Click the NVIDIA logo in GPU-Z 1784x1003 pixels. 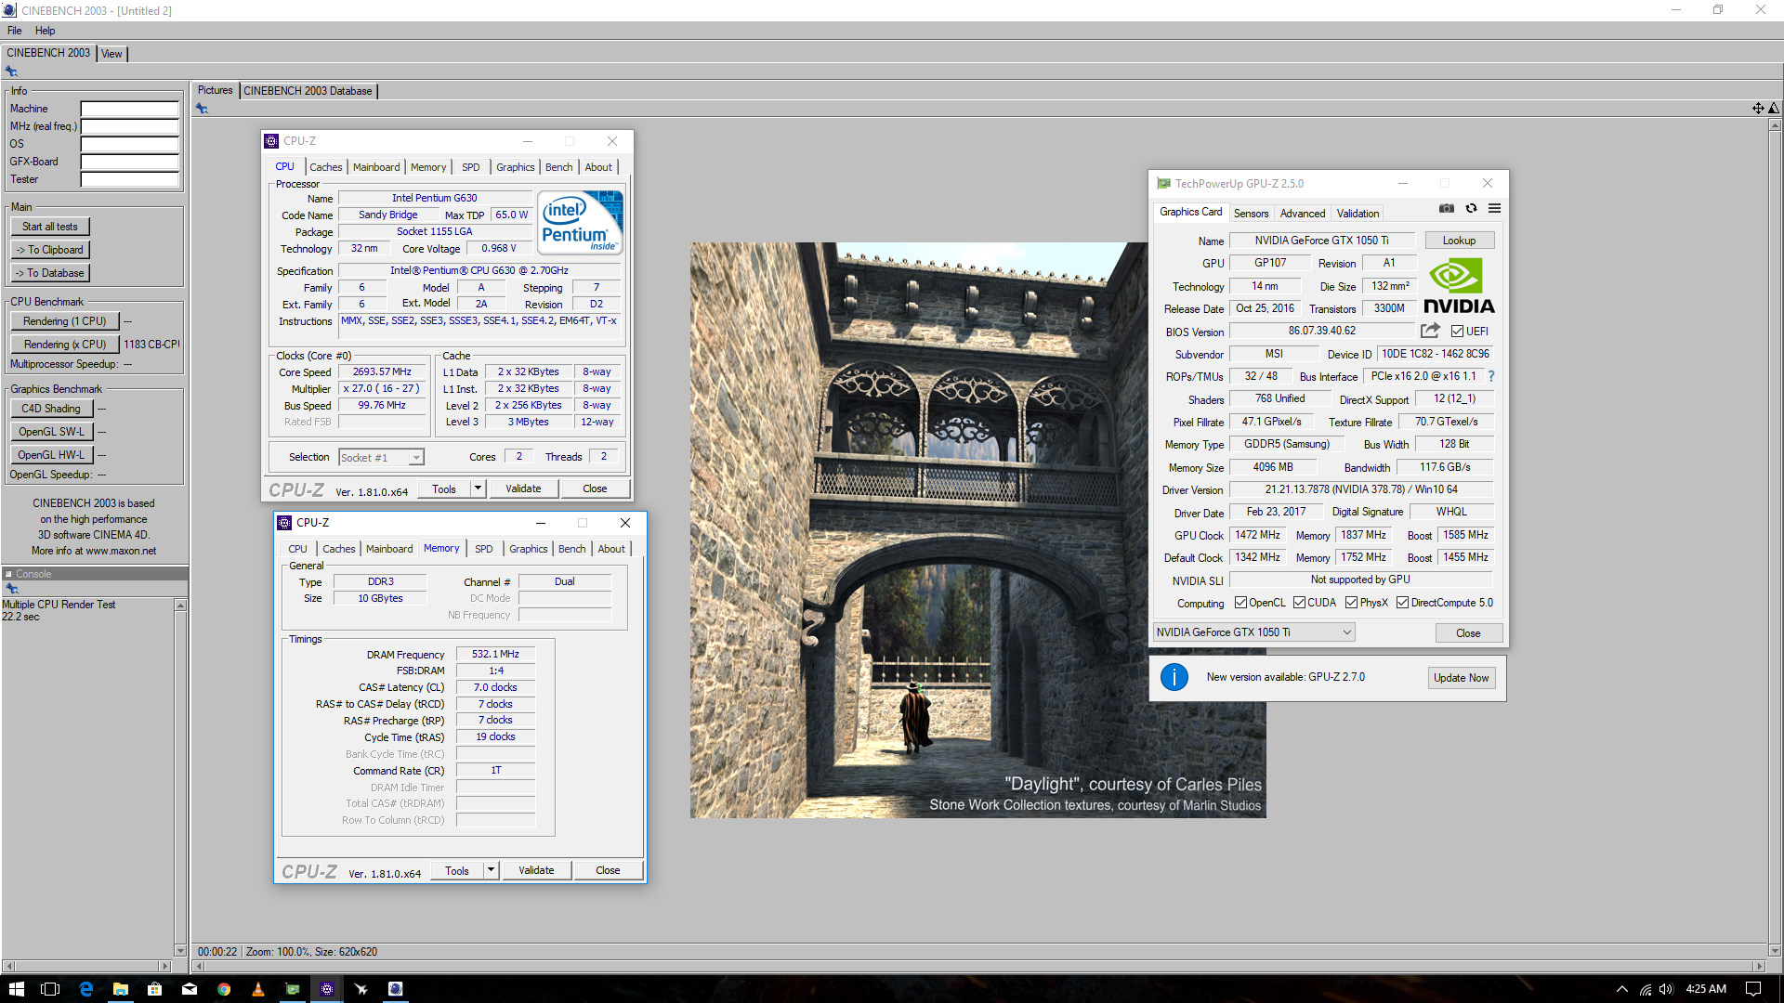click(1459, 286)
